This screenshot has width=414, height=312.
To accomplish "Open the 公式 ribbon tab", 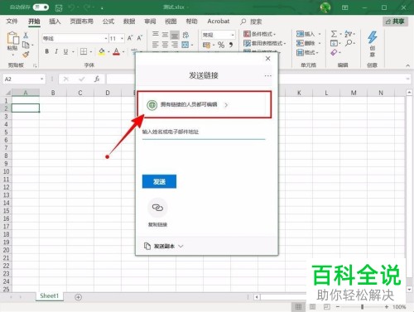I will pos(108,22).
